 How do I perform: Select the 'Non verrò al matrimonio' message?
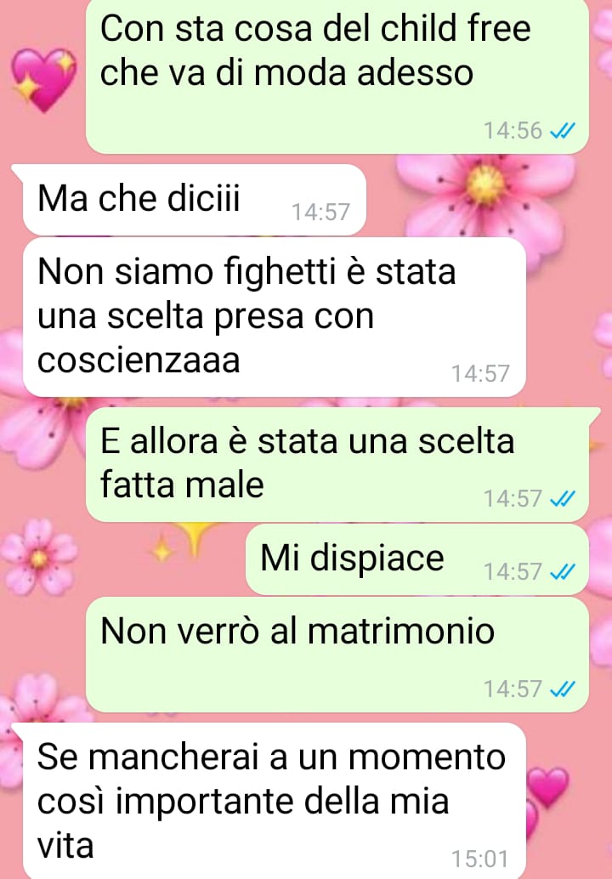[337, 655]
